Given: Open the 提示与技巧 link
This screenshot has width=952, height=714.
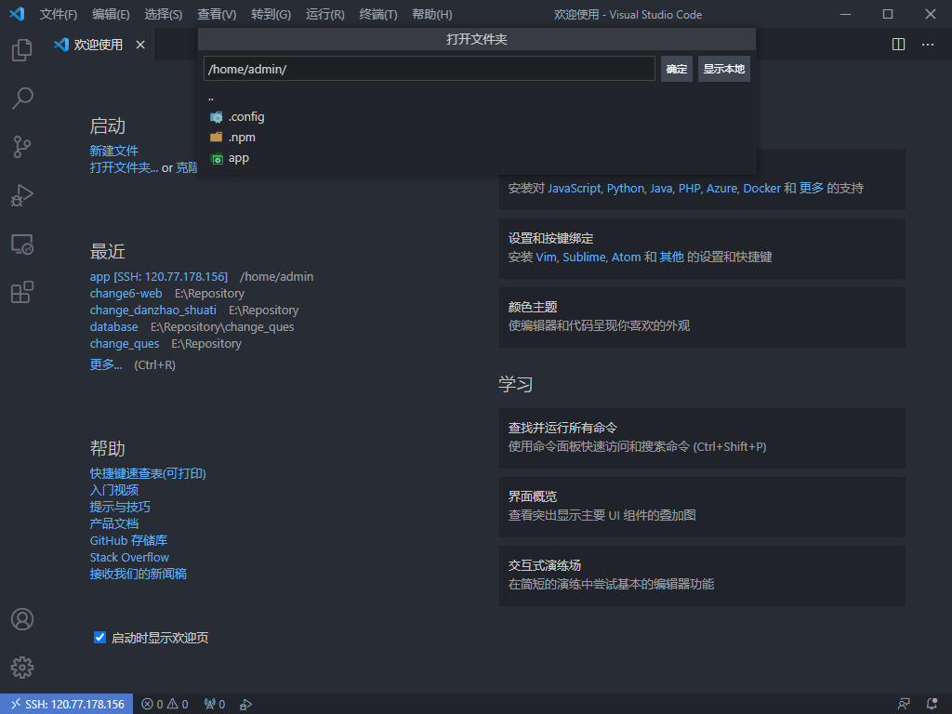Looking at the screenshot, I should point(120,507).
